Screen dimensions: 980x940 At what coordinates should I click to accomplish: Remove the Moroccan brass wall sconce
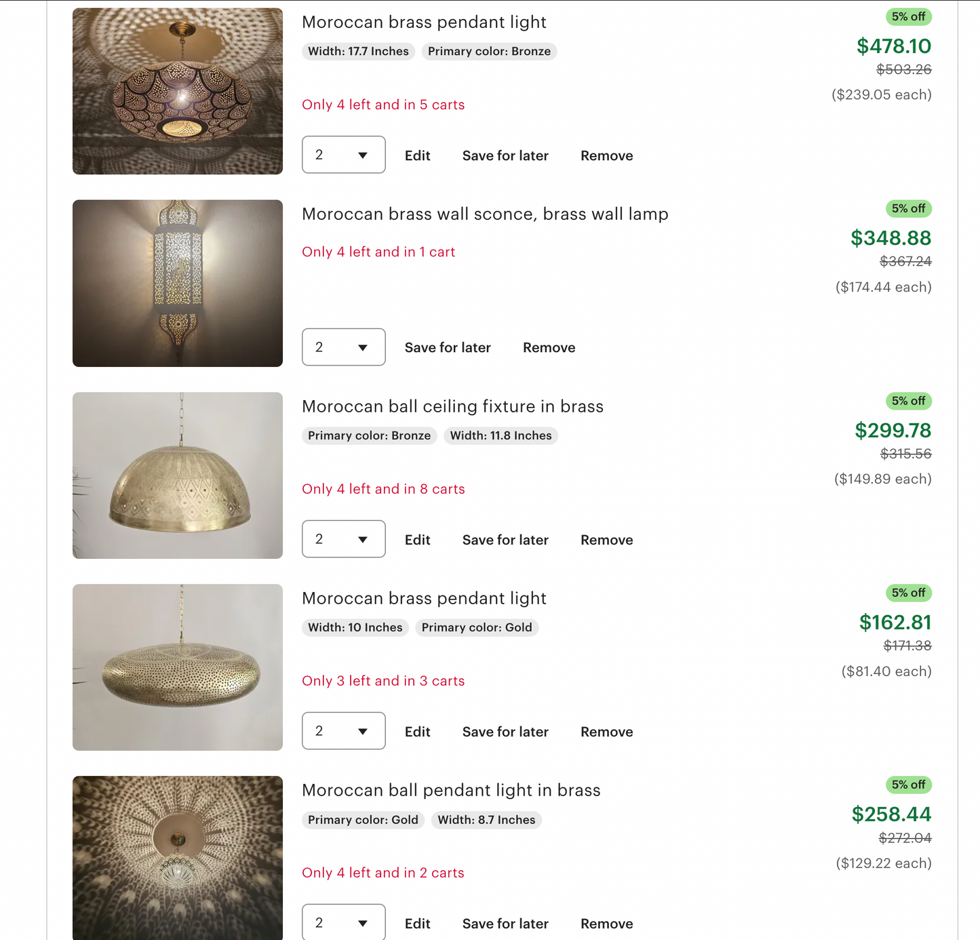click(x=549, y=348)
